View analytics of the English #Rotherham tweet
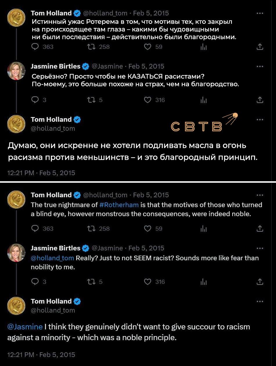 (x=203, y=229)
